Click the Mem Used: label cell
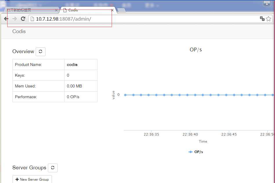The width and height of the screenshot is (275, 183). 39,86
